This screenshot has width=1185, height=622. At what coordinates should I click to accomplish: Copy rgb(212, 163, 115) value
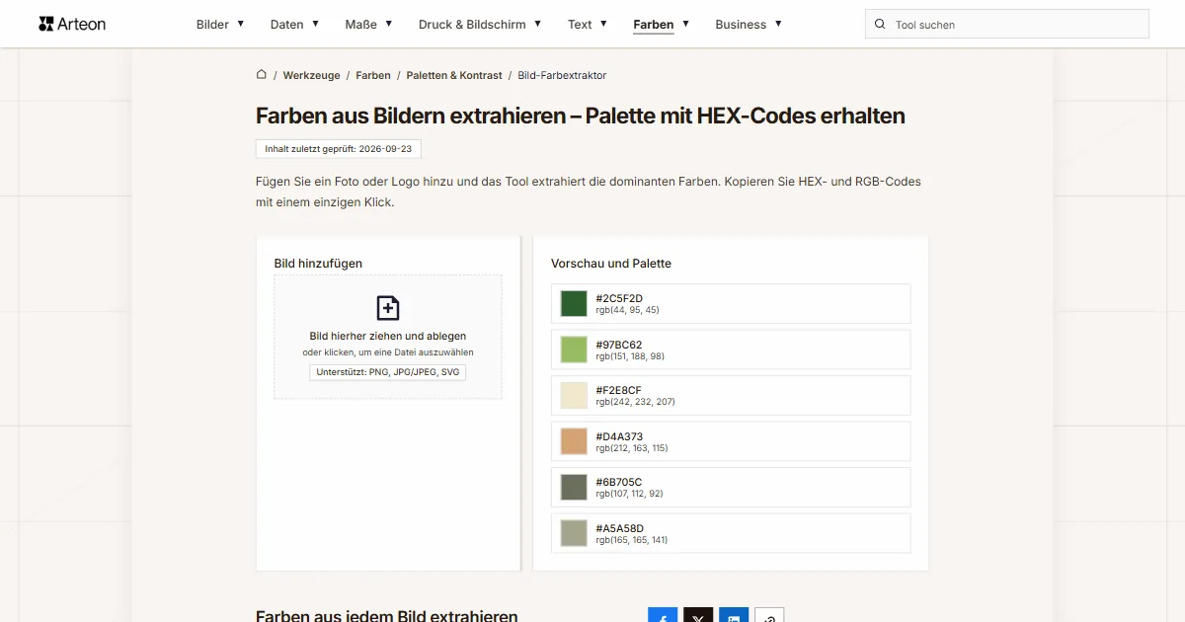point(632,448)
